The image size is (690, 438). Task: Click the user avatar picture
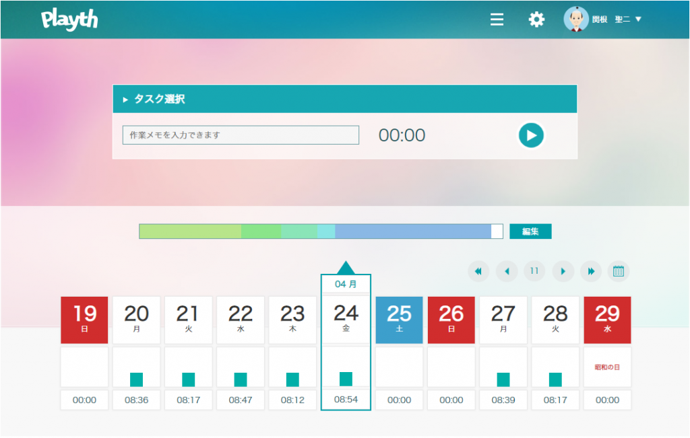click(576, 19)
